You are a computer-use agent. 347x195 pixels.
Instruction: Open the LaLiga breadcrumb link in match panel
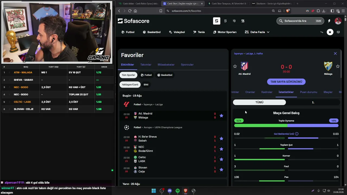(254, 54)
